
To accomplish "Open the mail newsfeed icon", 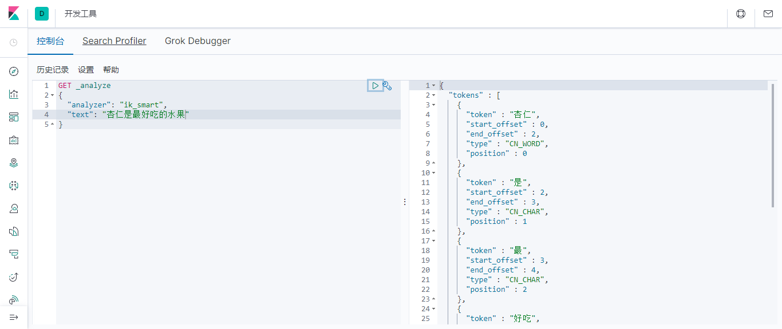I will click(x=768, y=14).
